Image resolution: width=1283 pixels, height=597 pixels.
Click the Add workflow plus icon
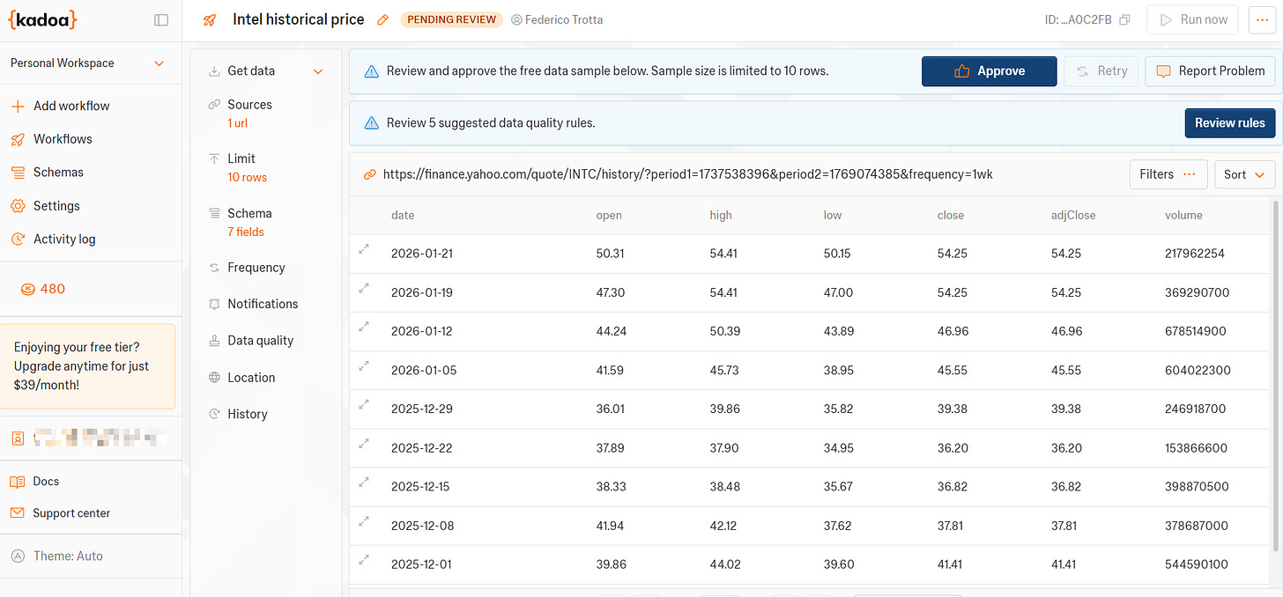(x=17, y=106)
